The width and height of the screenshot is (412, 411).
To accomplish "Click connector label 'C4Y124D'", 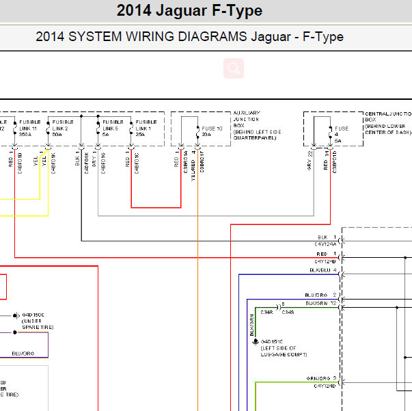I will [x=325, y=386].
